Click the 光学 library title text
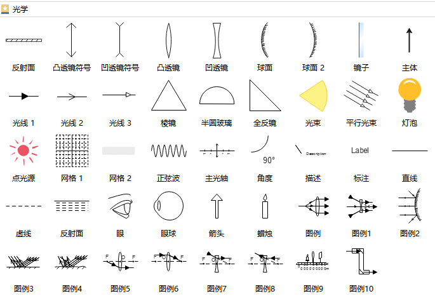 [20, 9]
